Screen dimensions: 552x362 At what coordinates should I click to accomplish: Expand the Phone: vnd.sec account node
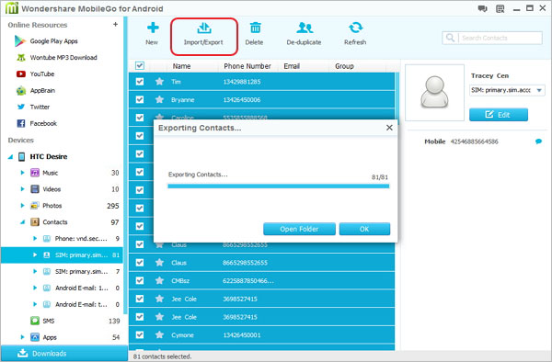point(35,239)
